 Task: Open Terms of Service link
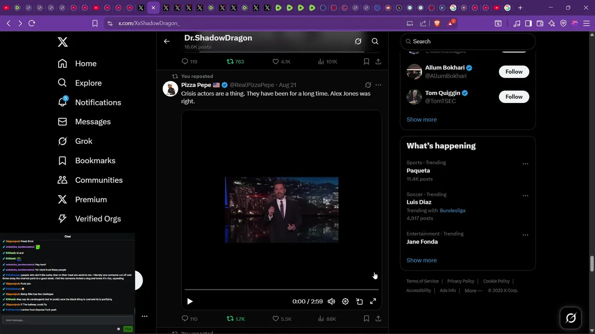423,281
